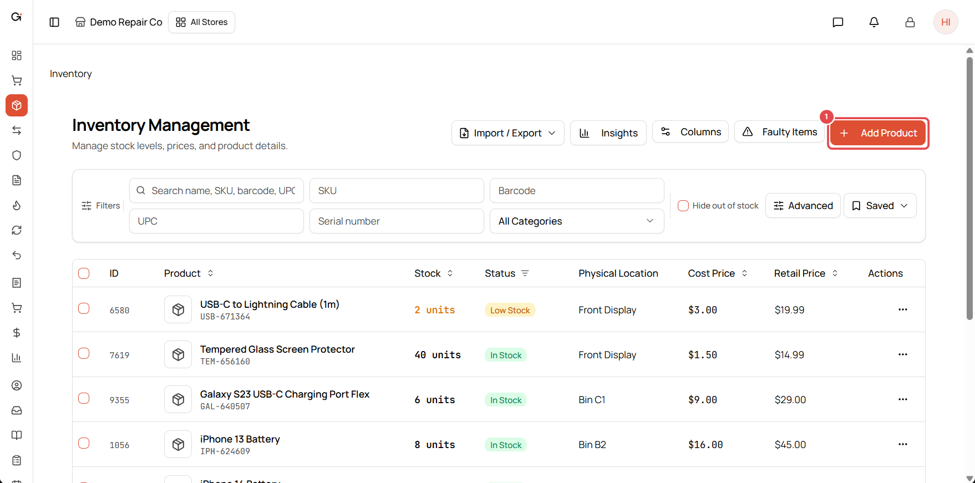Open the chat messages icon

(x=838, y=22)
